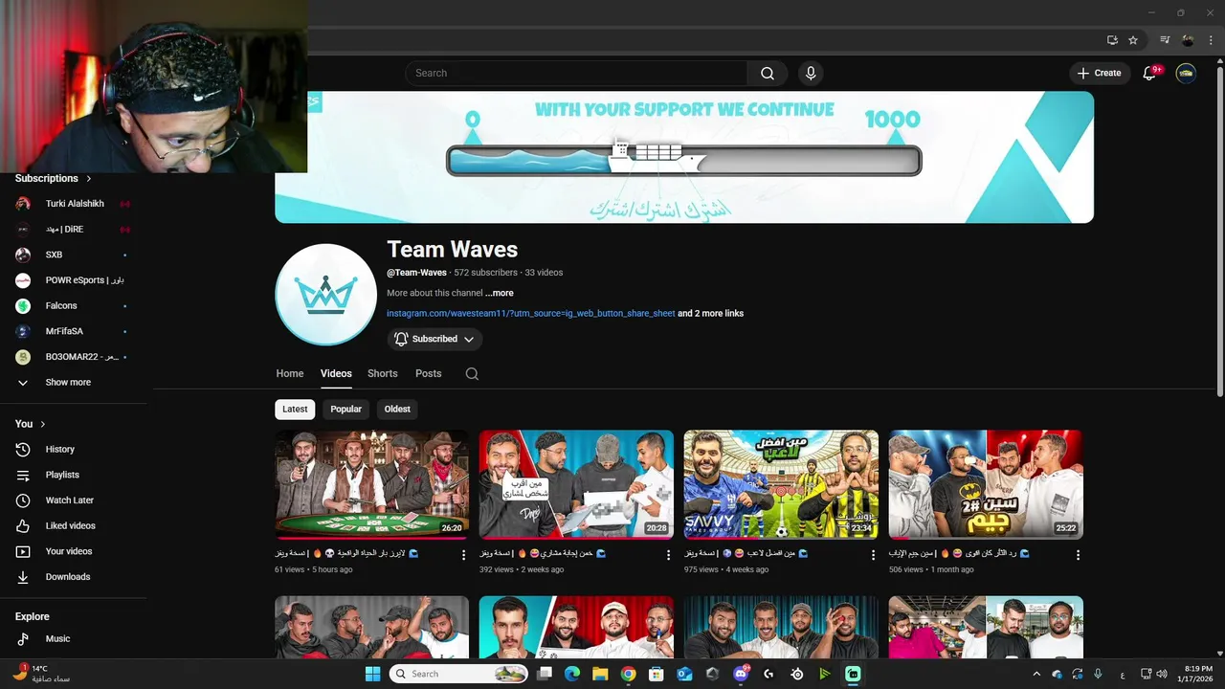Image resolution: width=1225 pixels, height=689 pixels.
Task: Open volume control in system tray
Action: 1160,674
